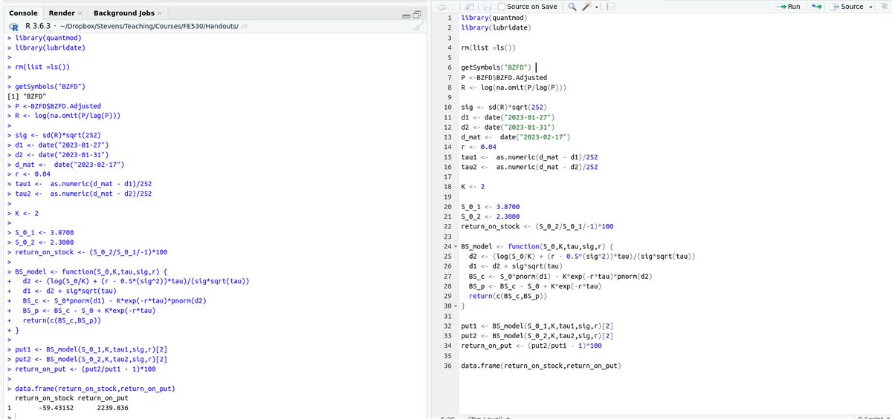Click editor line 'return_on_put <- (put2/put1 - 1)*100'
Image resolution: width=892 pixels, height=419 pixels.
531,346
